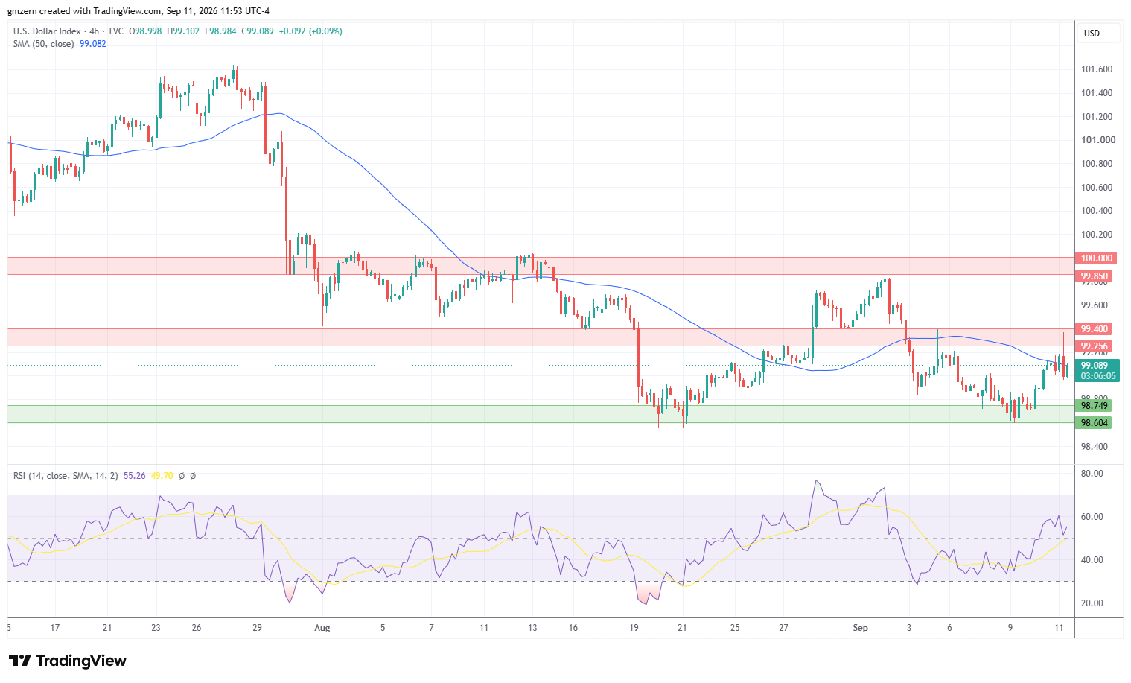Click the open price O98.998
Image resolution: width=1131 pixels, height=683 pixels.
coord(146,31)
